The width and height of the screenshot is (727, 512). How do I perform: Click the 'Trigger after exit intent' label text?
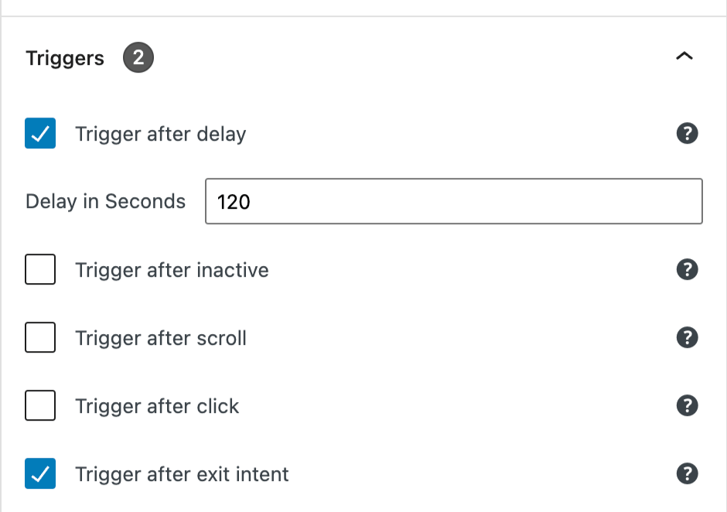point(182,475)
